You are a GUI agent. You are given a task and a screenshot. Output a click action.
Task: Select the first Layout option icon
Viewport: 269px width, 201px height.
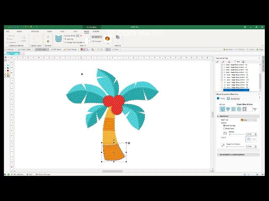pyautogui.click(x=248, y=139)
